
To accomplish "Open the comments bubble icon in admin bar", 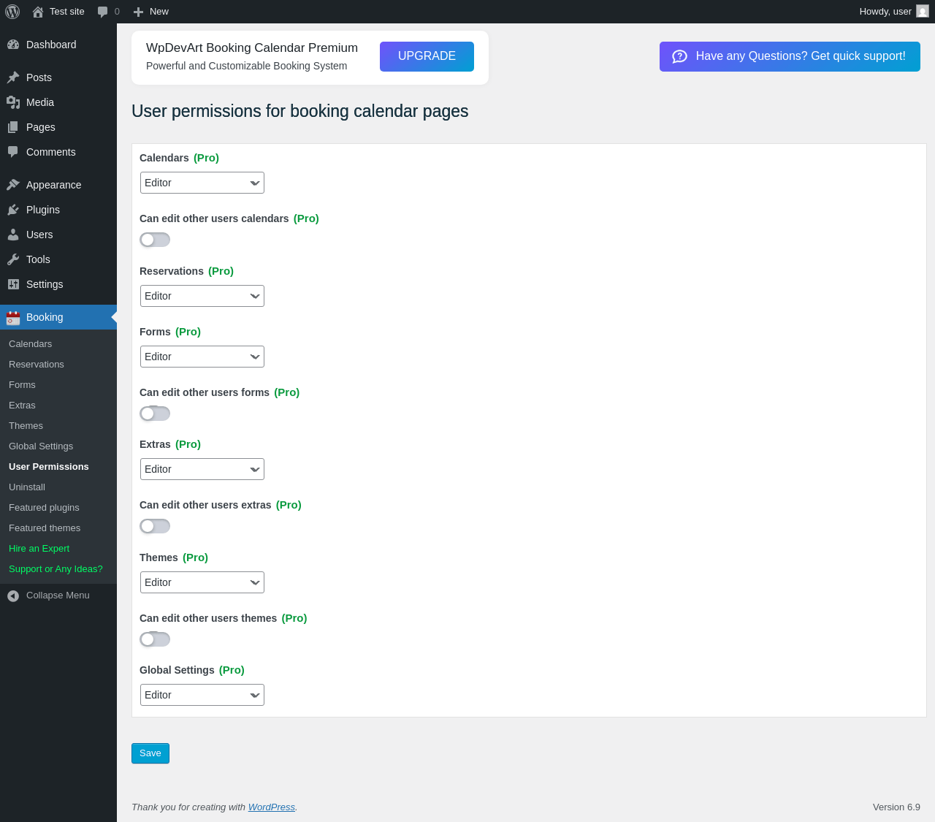I will [x=103, y=12].
